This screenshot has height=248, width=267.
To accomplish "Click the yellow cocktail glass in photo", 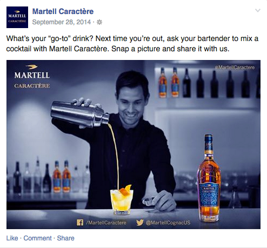I will (122, 201).
